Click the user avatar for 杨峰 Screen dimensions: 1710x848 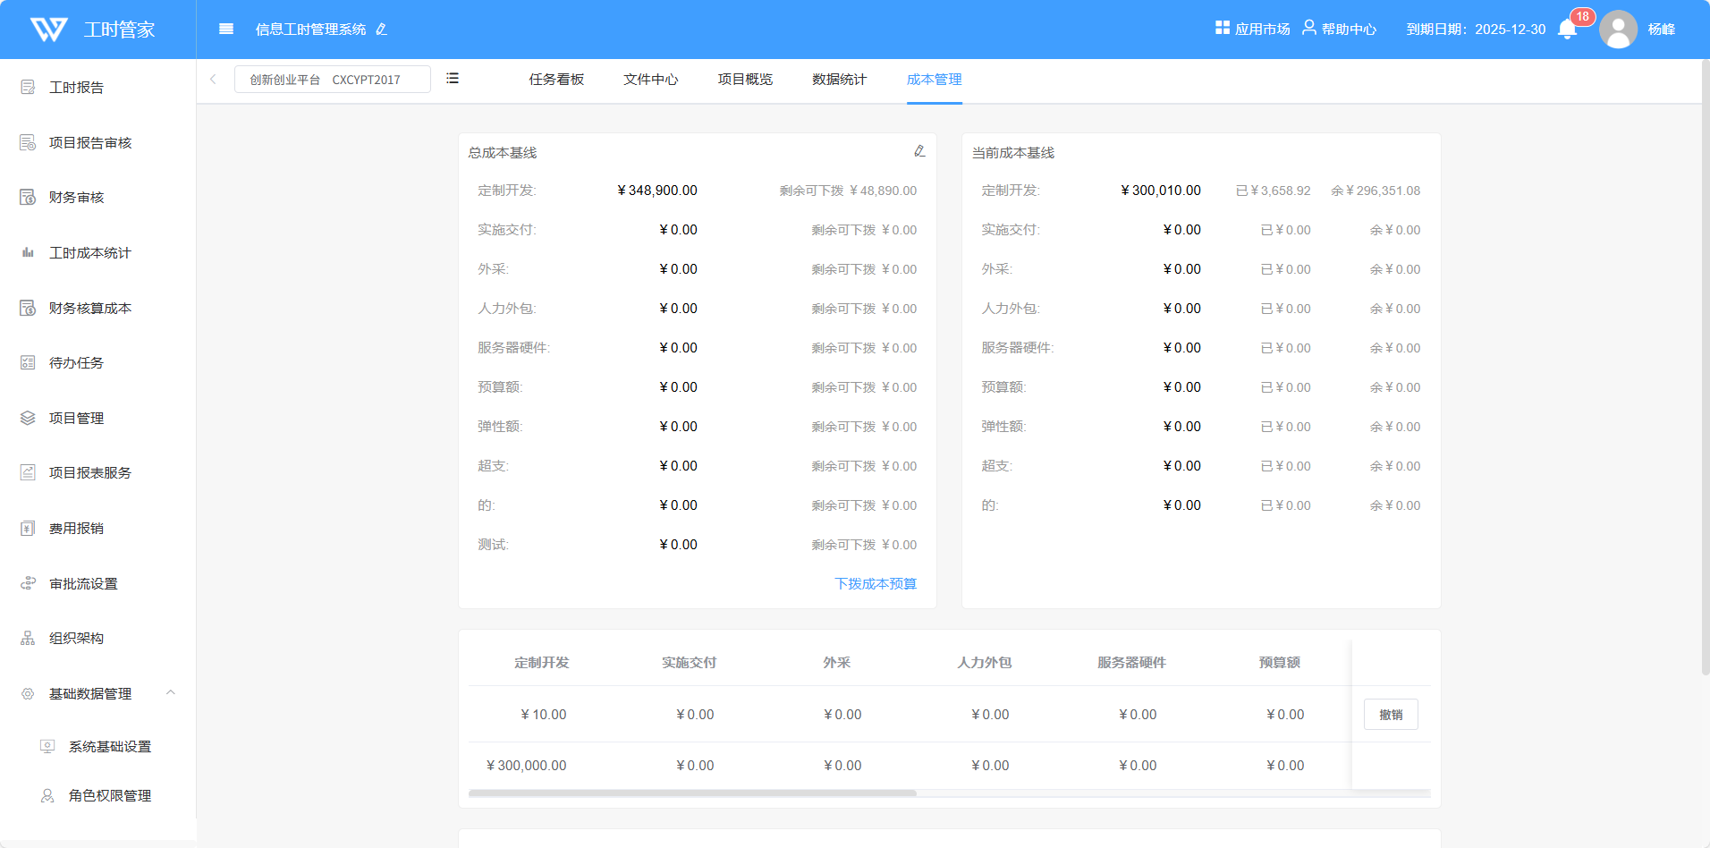coord(1618,30)
